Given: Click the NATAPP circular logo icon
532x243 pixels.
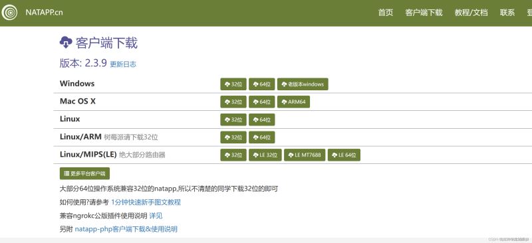Looking at the screenshot, I should click(9, 13).
